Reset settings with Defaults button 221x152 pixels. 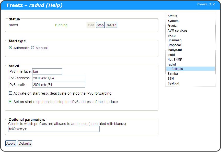pyautogui.click(x=25, y=143)
